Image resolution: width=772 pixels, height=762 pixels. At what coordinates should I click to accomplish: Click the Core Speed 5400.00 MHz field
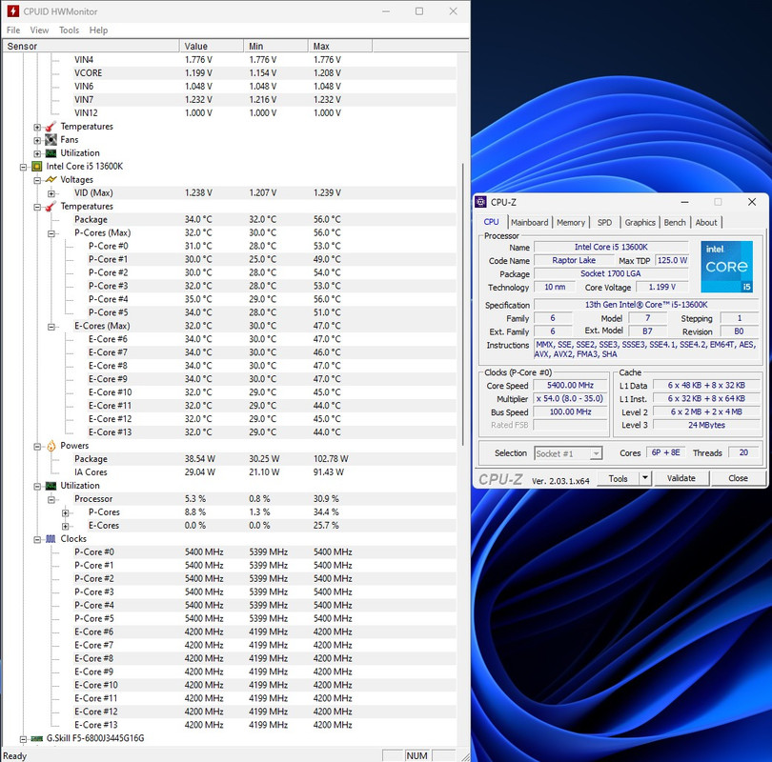point(570,386)
